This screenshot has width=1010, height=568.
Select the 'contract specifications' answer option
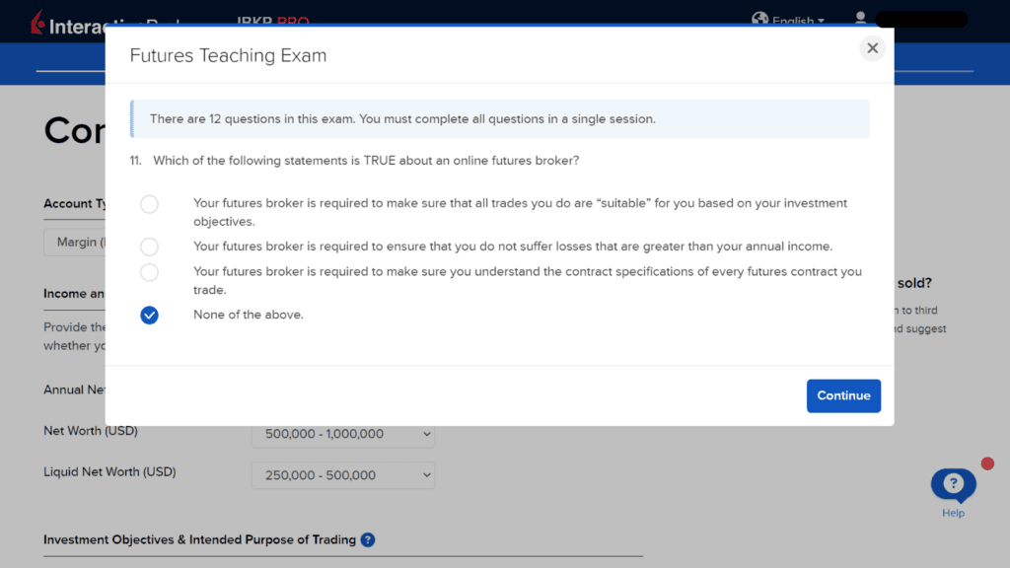coord(149,272)
